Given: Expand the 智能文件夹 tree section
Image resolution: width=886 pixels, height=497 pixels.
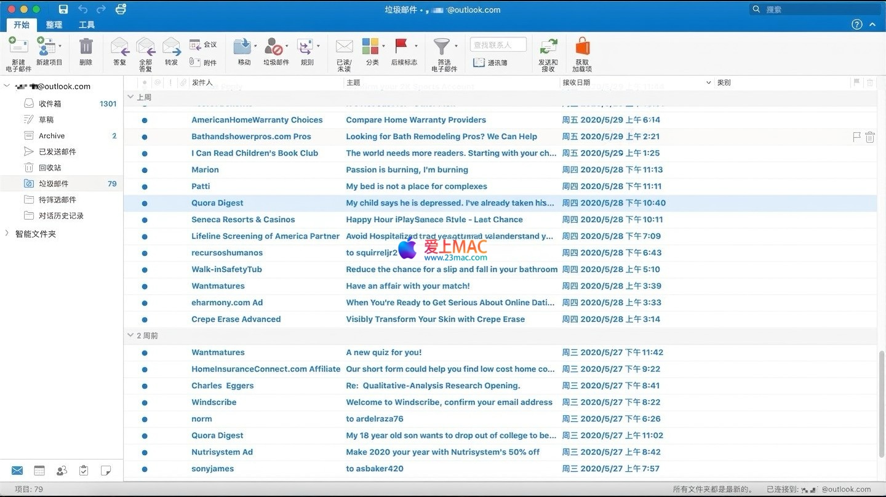Looking at the screenshot, I should tap(7, 234).
